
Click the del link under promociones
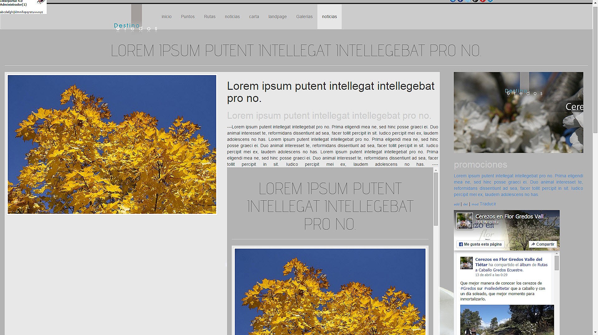click(465, 204)
